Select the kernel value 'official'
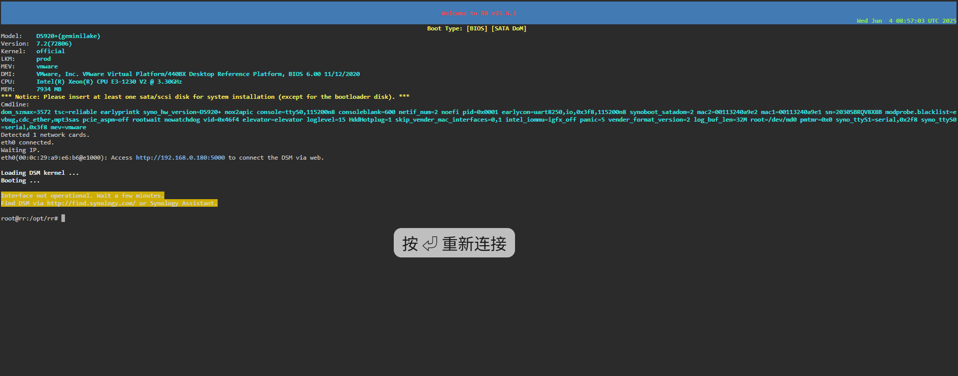Viewport: 958px width, 376px height. point(51,51)
